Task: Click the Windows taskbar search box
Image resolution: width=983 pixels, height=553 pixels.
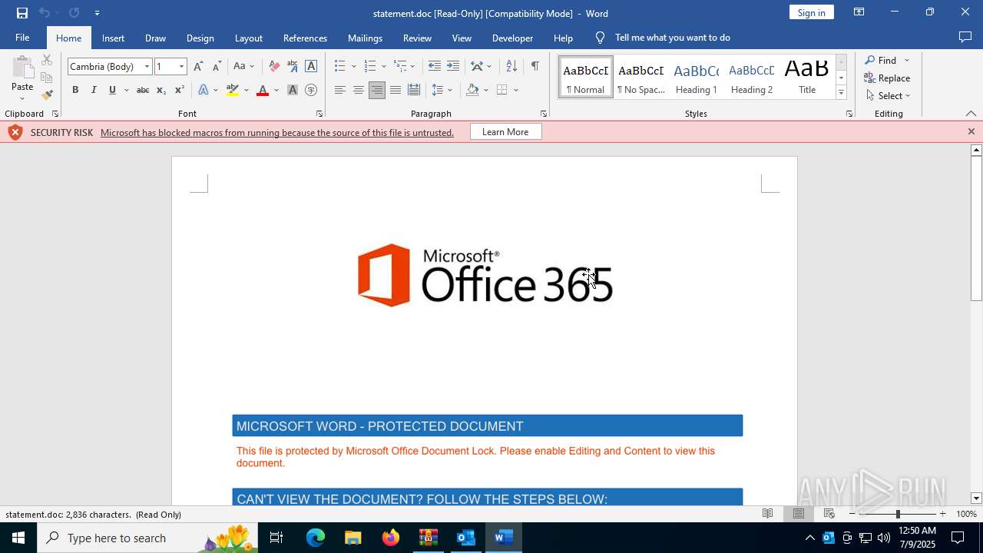Action: 146,538
